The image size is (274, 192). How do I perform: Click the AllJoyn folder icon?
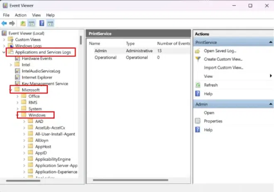(31, 140)
